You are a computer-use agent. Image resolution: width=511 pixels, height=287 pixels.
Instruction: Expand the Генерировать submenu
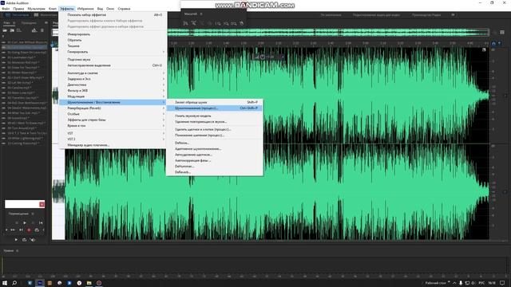pos(113,52)
